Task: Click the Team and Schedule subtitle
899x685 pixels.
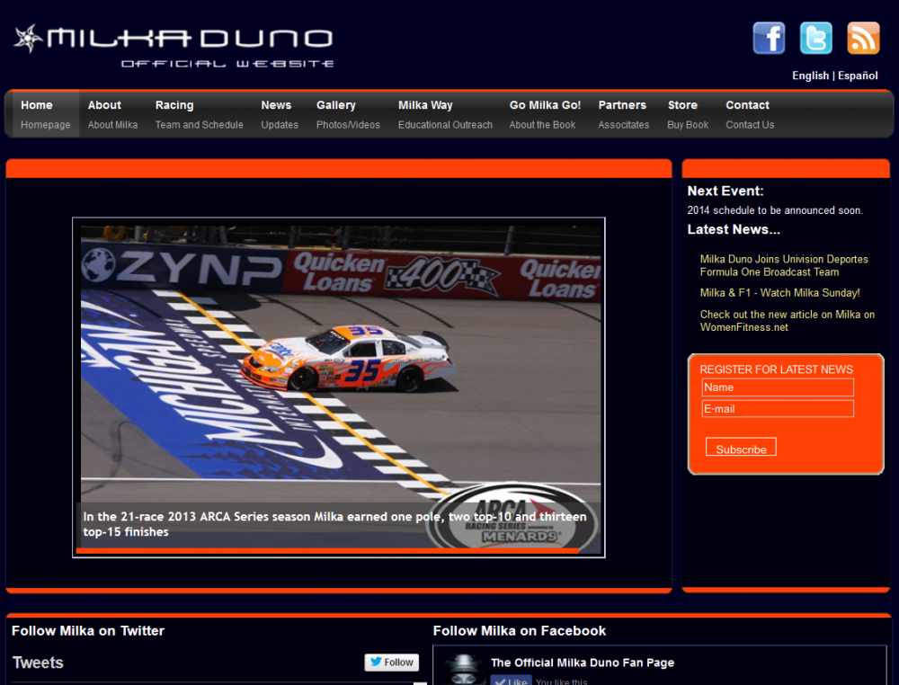Action: 199,125
